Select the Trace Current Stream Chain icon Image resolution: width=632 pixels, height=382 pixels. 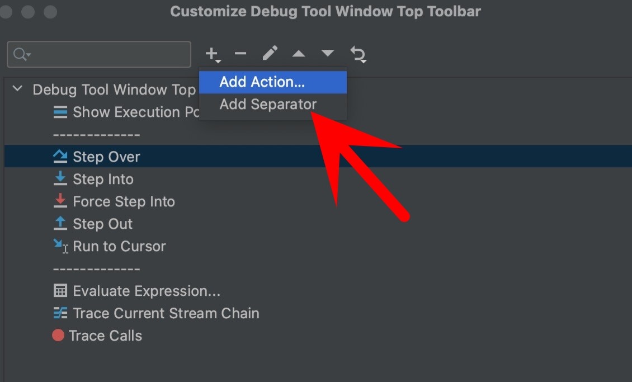tap(60, 313)
